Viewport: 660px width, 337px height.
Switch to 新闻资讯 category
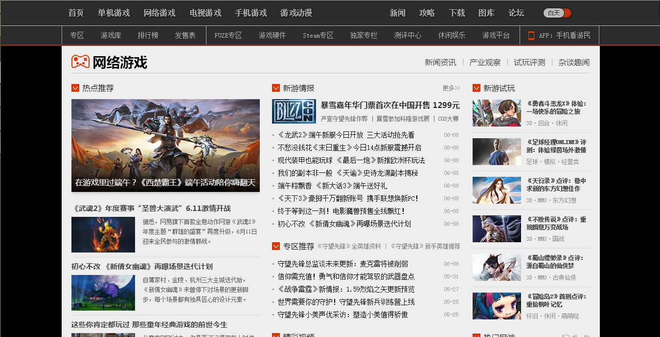(440, 63)
